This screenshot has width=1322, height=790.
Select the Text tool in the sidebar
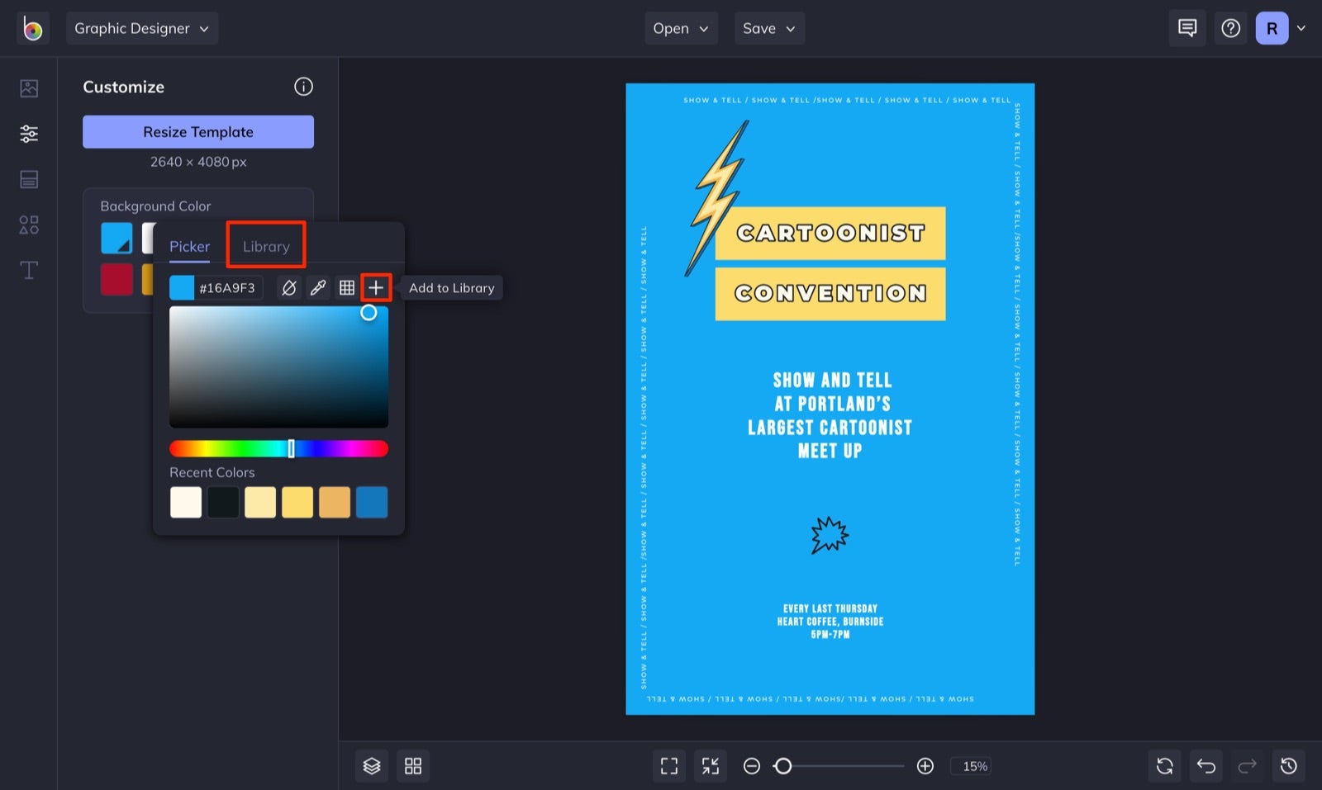[28, 270]
